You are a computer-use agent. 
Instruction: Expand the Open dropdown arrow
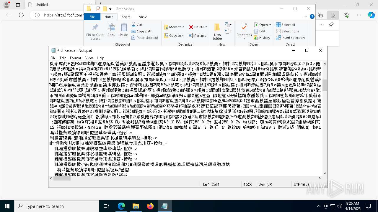coord(270,25)
